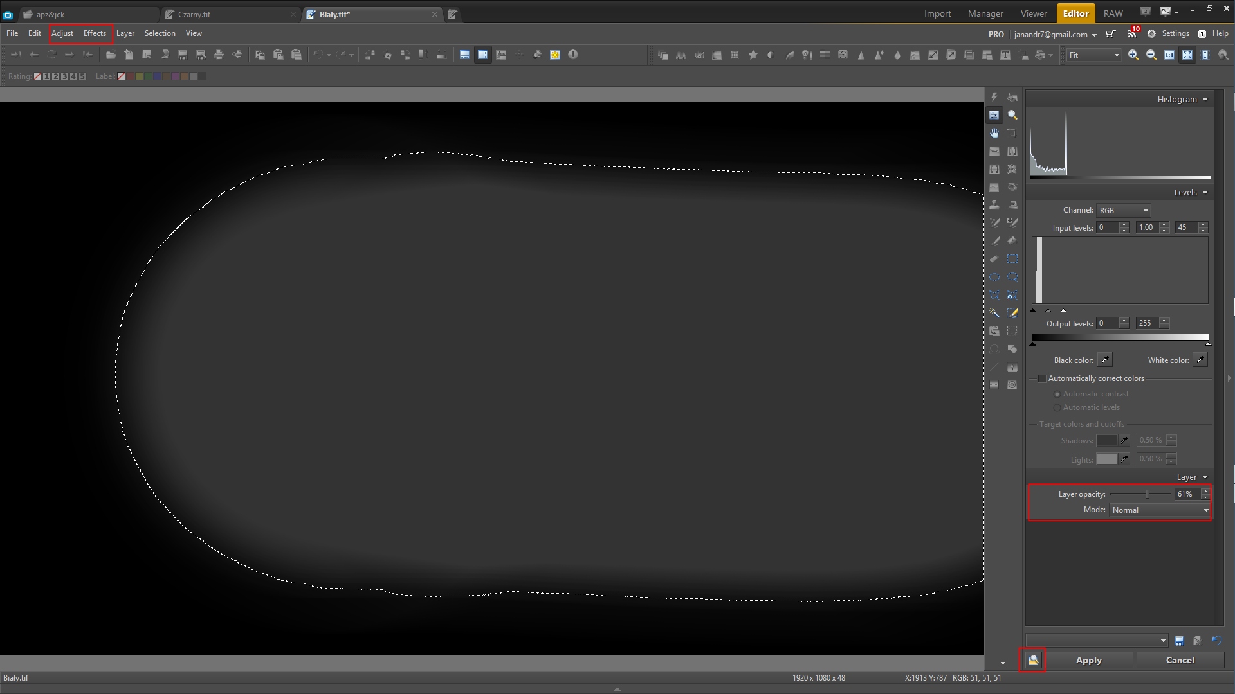Screen dimensions: 1235x694
Task: Enable Automatically correct colors checkbox
Action: coord(1042,378)
